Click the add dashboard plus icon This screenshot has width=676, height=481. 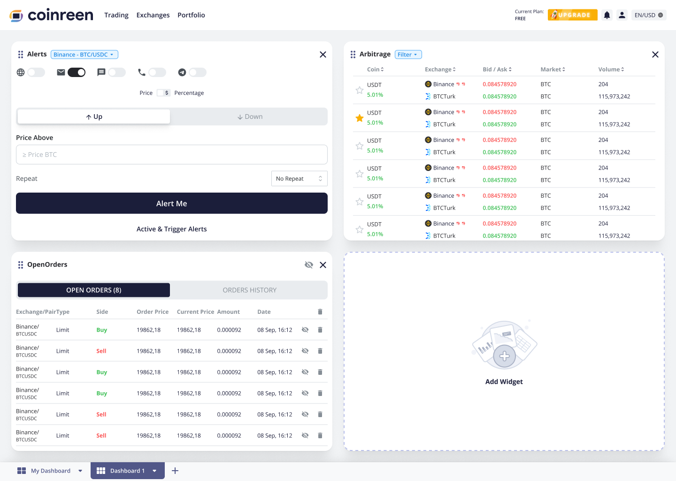click(175, 471)
